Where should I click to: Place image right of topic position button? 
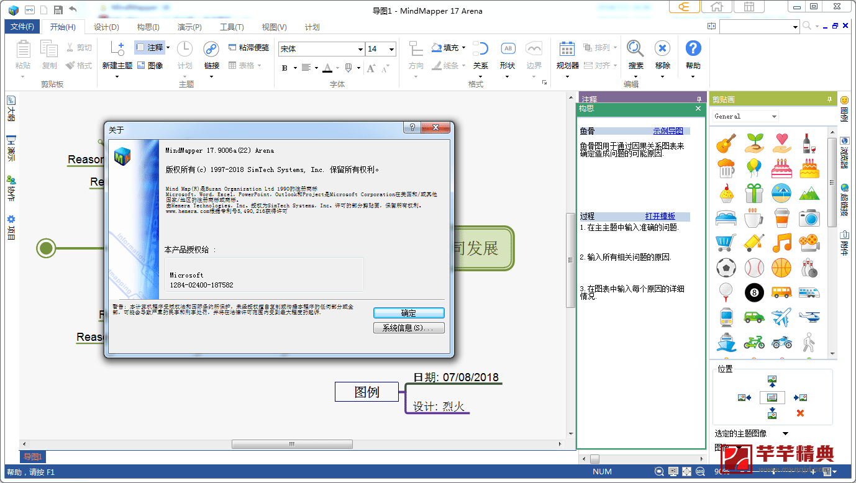(800, 397)
